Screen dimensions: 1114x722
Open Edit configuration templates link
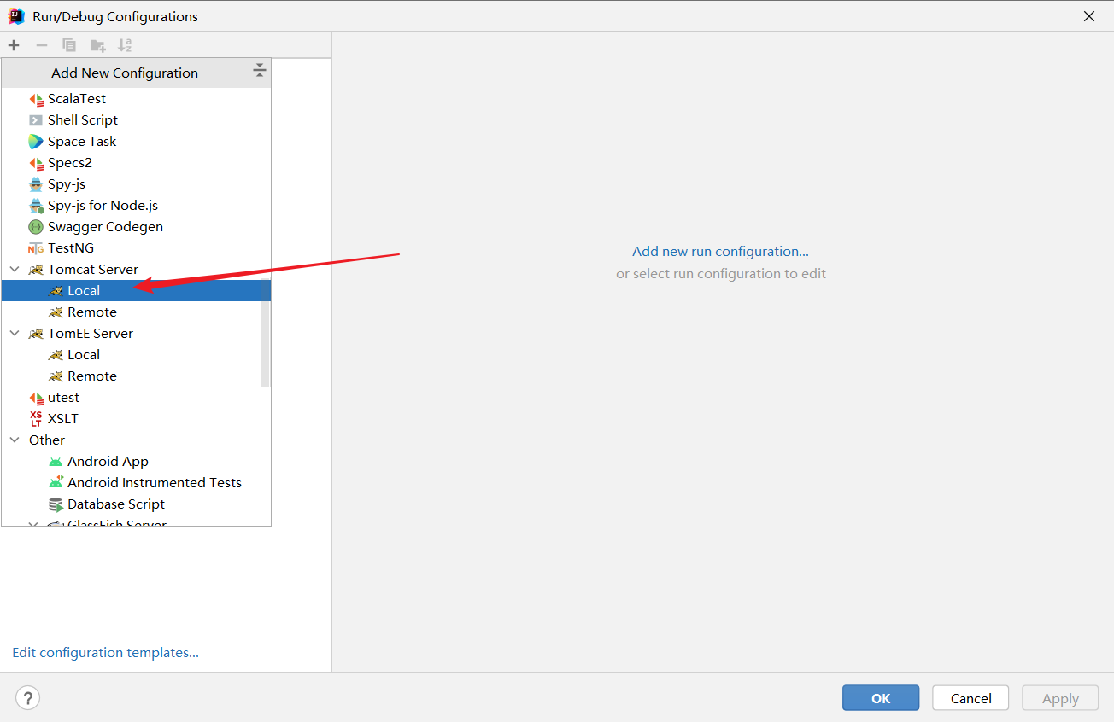coord(105,653)
